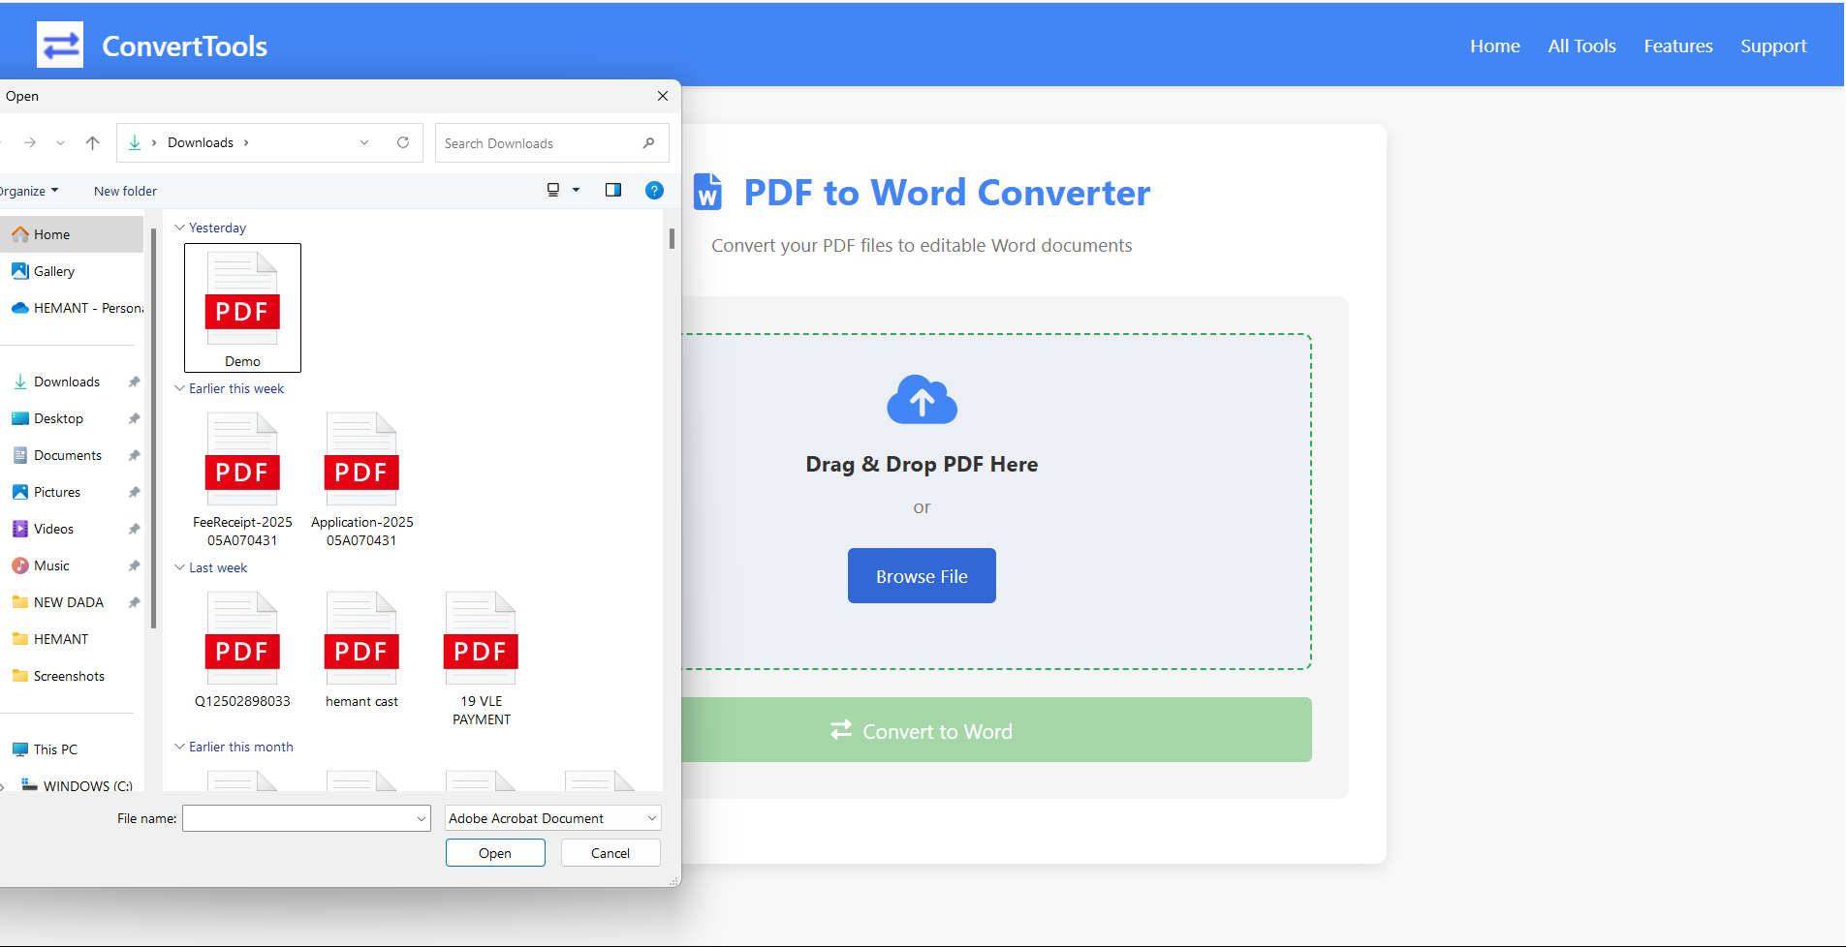Click the search magnifier icon in Search Downloads
This screenshot has width=1846, height=947.
[x=648, y=143]
